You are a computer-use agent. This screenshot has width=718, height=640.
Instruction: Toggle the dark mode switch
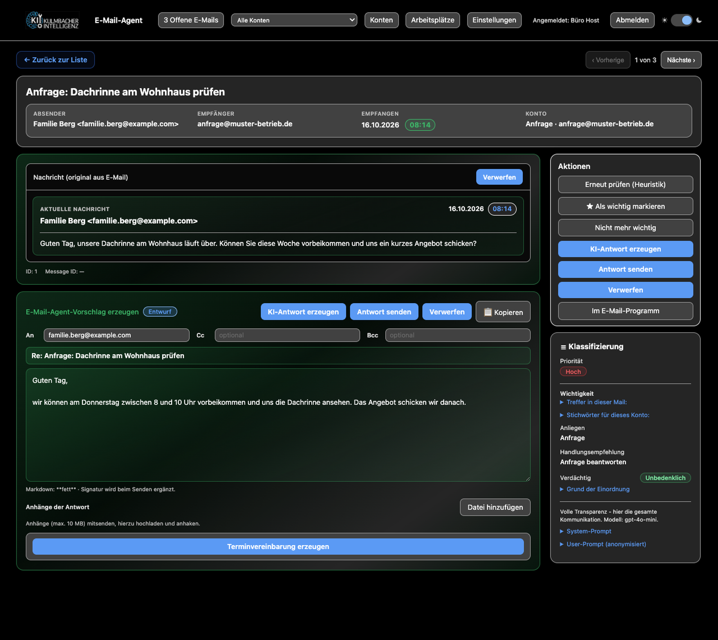coord(682,20)
